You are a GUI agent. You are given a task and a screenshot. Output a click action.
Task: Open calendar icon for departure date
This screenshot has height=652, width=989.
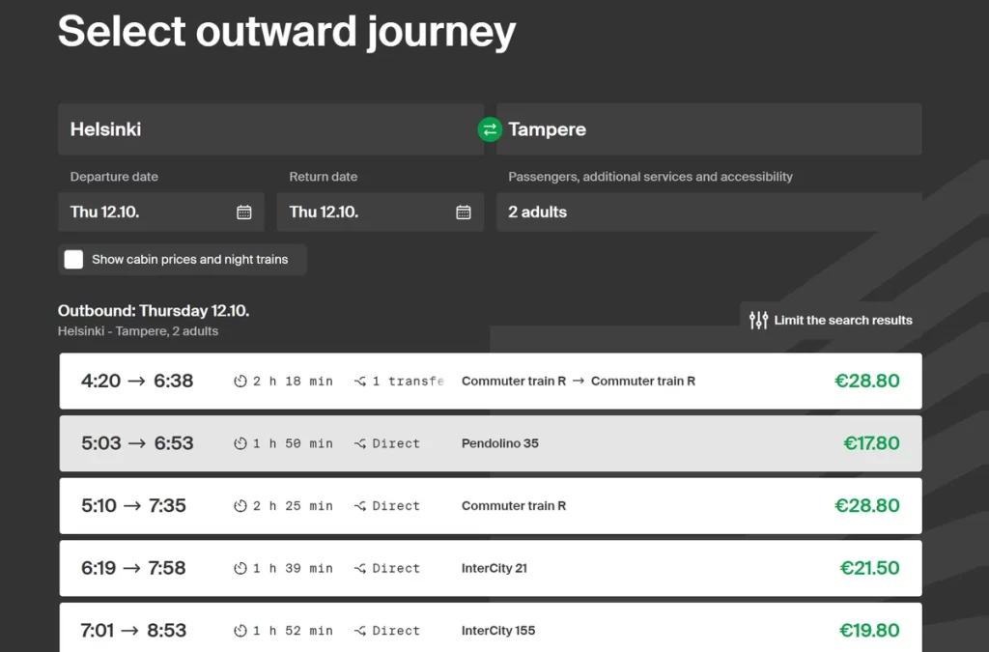click(x=244, y=213)
